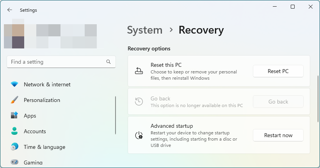Click the Personalization paintbrush icon
The image size is (320, 168).
pyautogui.click(x=14, y=100)
